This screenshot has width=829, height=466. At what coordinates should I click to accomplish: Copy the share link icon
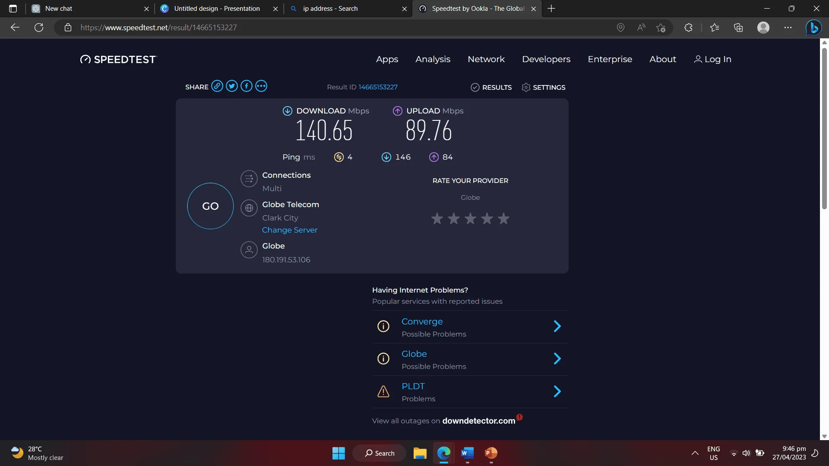(217, 86)
